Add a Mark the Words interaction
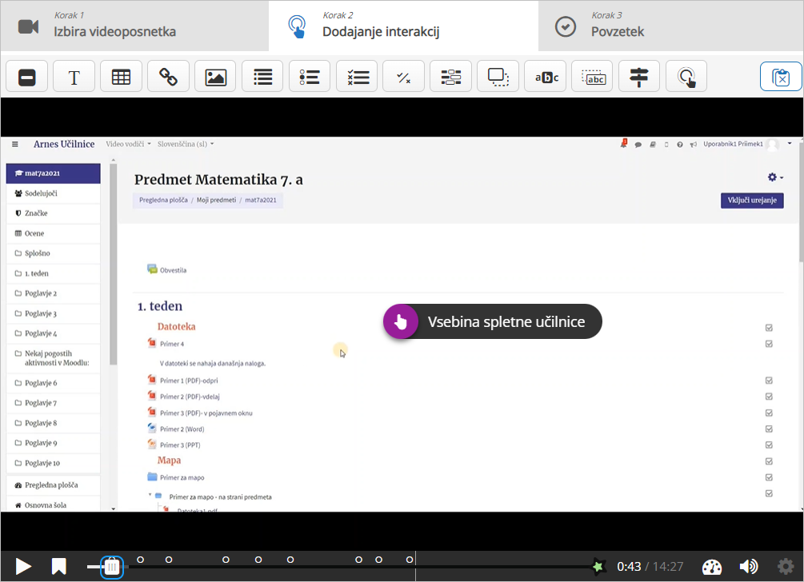 tap(546, 76)
